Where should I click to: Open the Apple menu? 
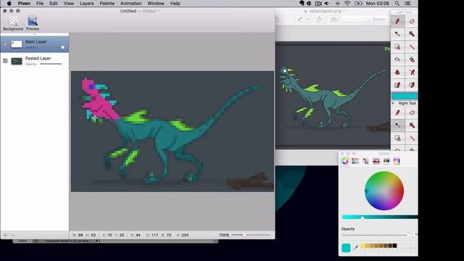pos(9,3)
